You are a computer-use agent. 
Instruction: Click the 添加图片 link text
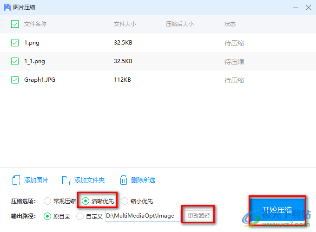click(x=36, y=180)
